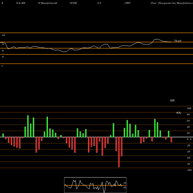Viewport: 193px width, 193px height.
Task: Click the 40 label on MR axis
Action: [188, 127]
